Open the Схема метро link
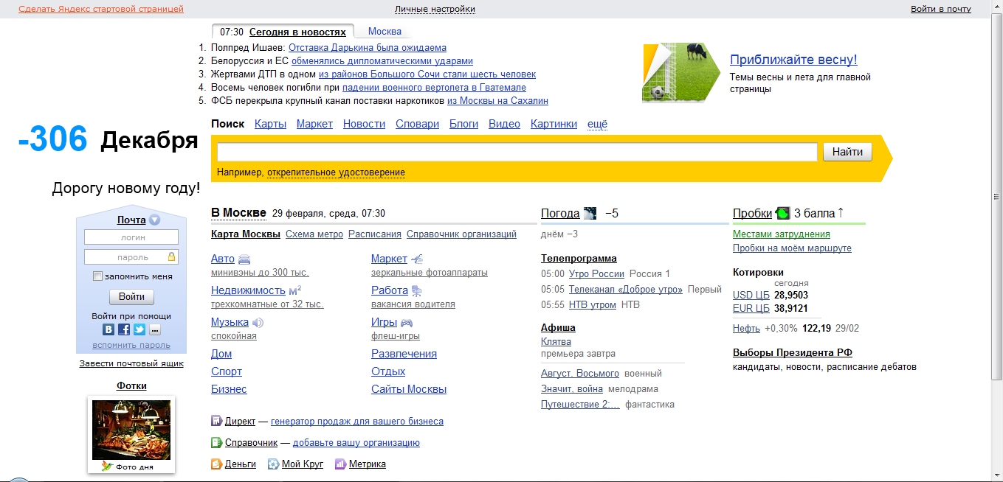This screenshot has width=1003, height=482. (x=314, y=234)
